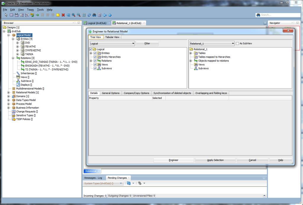This screenshot has height=205, width=303.
Task: Click the Split Table toolbar icon
Action: [x=22, y=15]
